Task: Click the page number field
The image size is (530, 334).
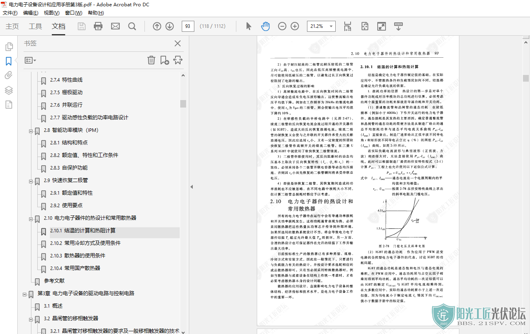Action: [188, 26]
